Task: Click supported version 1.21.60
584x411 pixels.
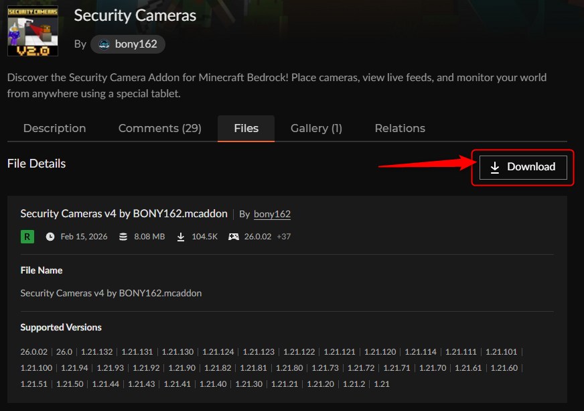Action: coord(504,367)
